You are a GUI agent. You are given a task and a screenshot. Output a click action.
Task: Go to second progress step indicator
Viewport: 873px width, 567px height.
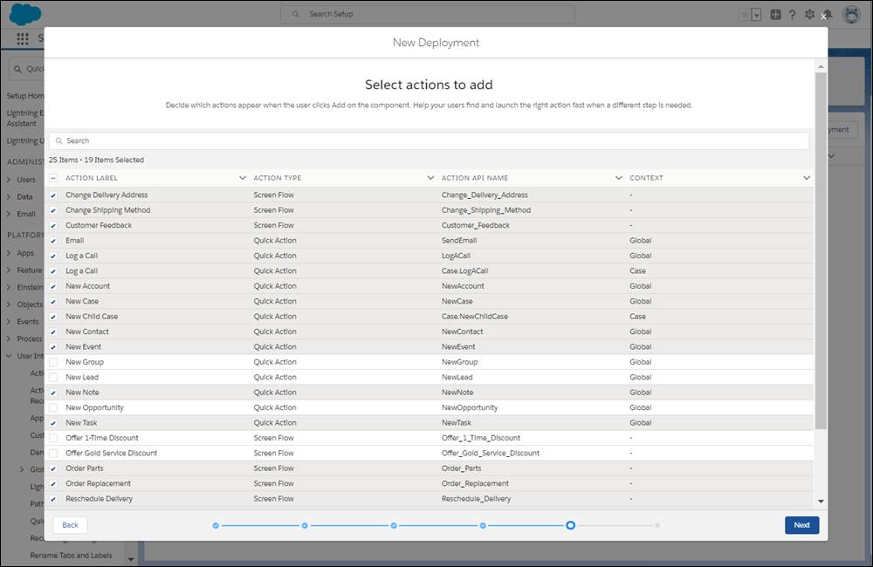tap(305, 525)
